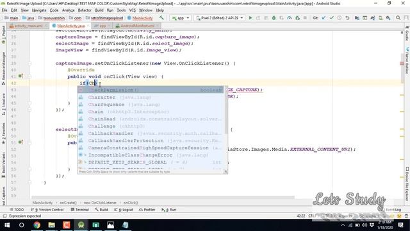This screenshot has width=410, height=231.
Task: Open File Explorer from the taskbar
Action: (x=51, y=225)
